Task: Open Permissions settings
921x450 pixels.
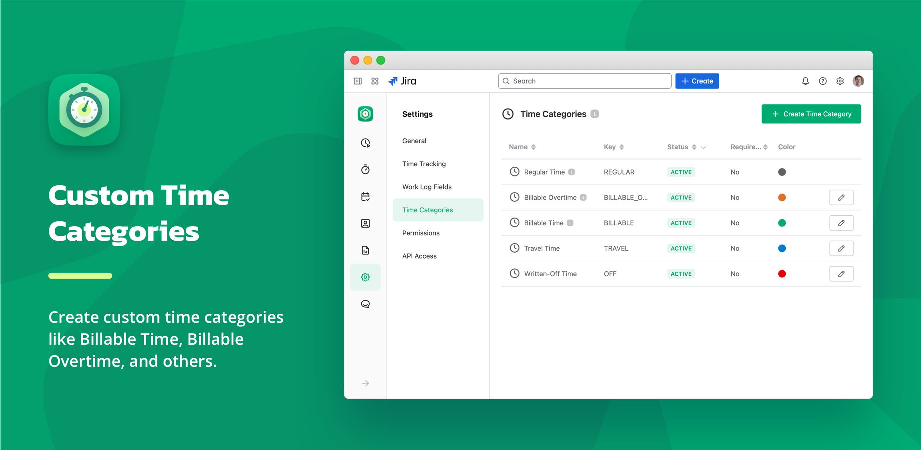Action: coord(421,233)
